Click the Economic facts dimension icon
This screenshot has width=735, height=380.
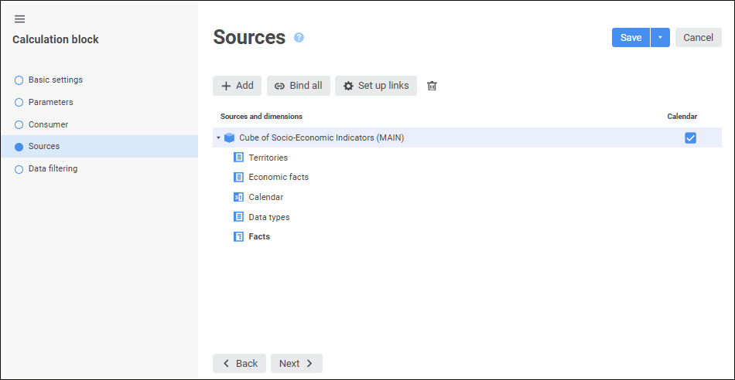pyautogui.click(x=238, y=177)
